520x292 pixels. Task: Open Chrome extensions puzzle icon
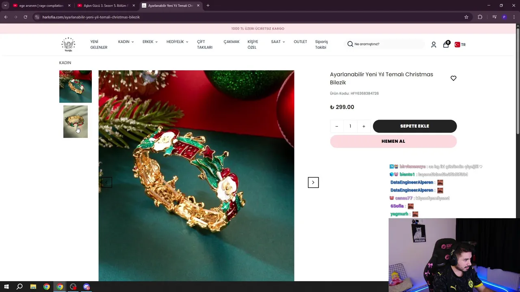(480, 17)
